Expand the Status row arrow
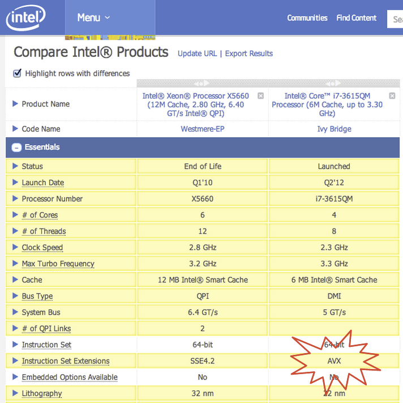Image resolution: width=403 pixels, height=403 pixels. coord(15,166)
